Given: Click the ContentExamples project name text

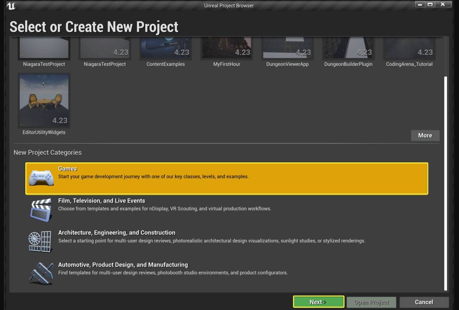Looking at the screenshot, I should [x=166, y=64].
